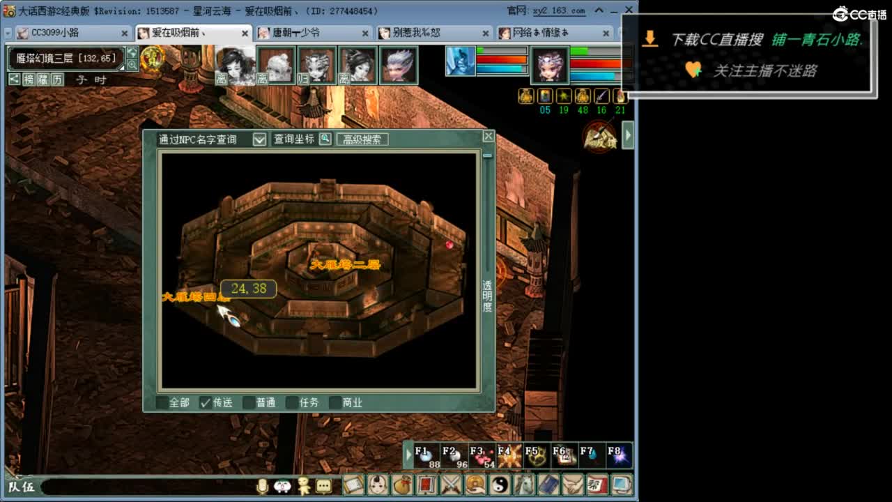This screenshot has width=892, height=502.
Task: Open the blue book icon
Action: click(548, 485)
